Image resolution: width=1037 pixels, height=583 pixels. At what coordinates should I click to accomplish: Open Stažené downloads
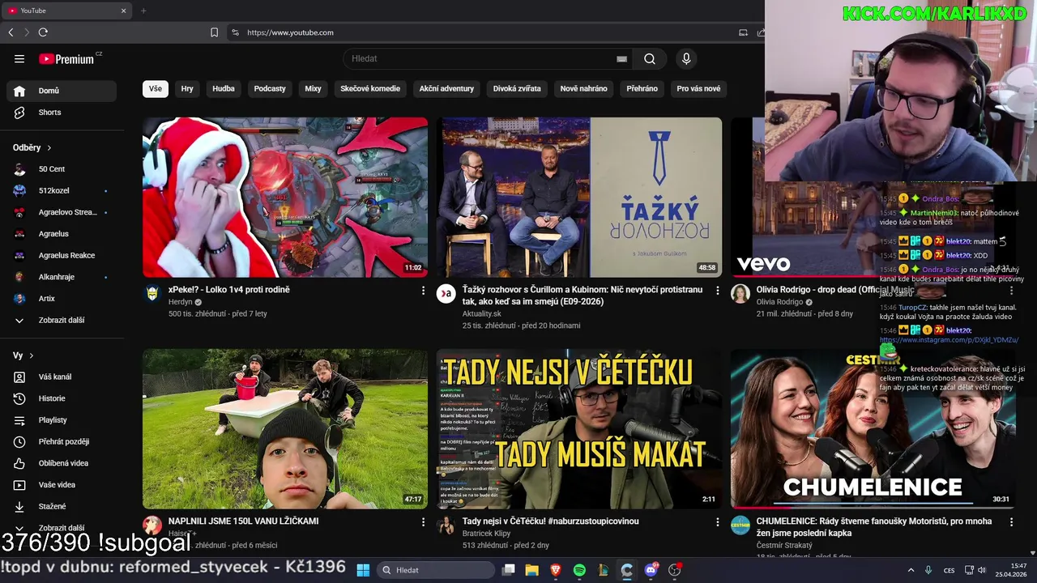tap(62, 506)
